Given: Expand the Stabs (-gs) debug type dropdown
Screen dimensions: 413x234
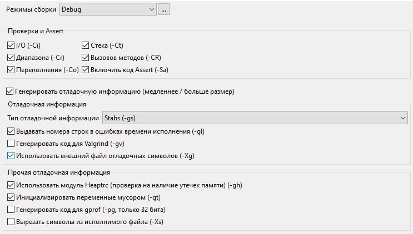Looking at the screenshot, I should tap(255, 118).
